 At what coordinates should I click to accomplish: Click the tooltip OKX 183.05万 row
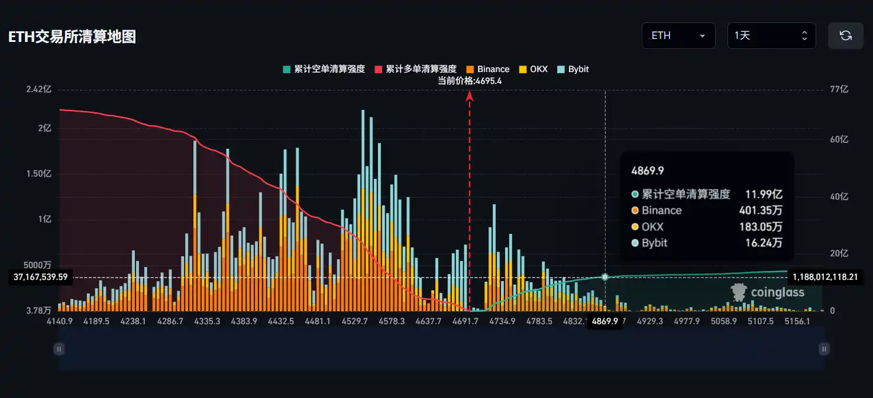tap(707, 227)
